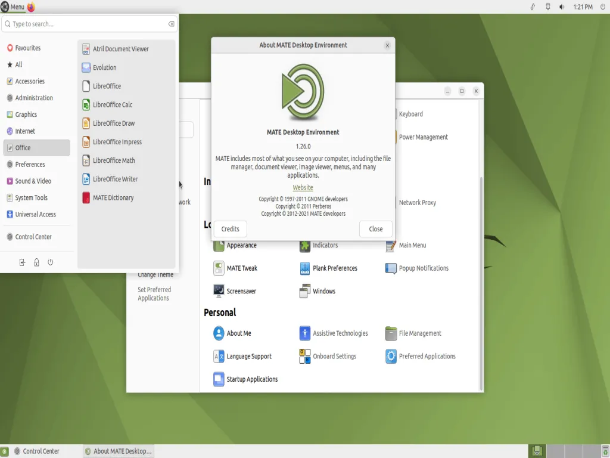Click the clock showing 1:21 PM

pos(583,7)
